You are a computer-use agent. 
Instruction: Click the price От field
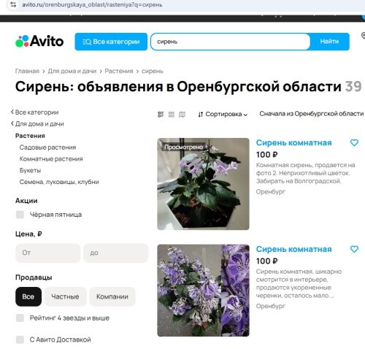click(x=47, y=253)
